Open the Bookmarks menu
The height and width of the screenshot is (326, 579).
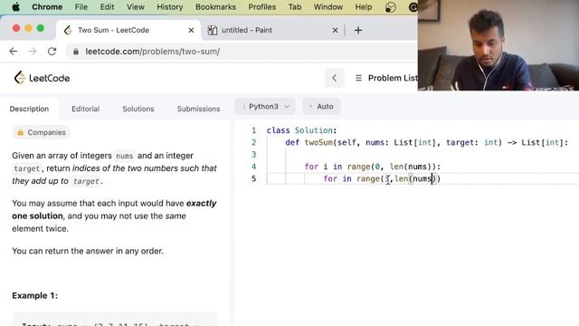tap(215, 7)
